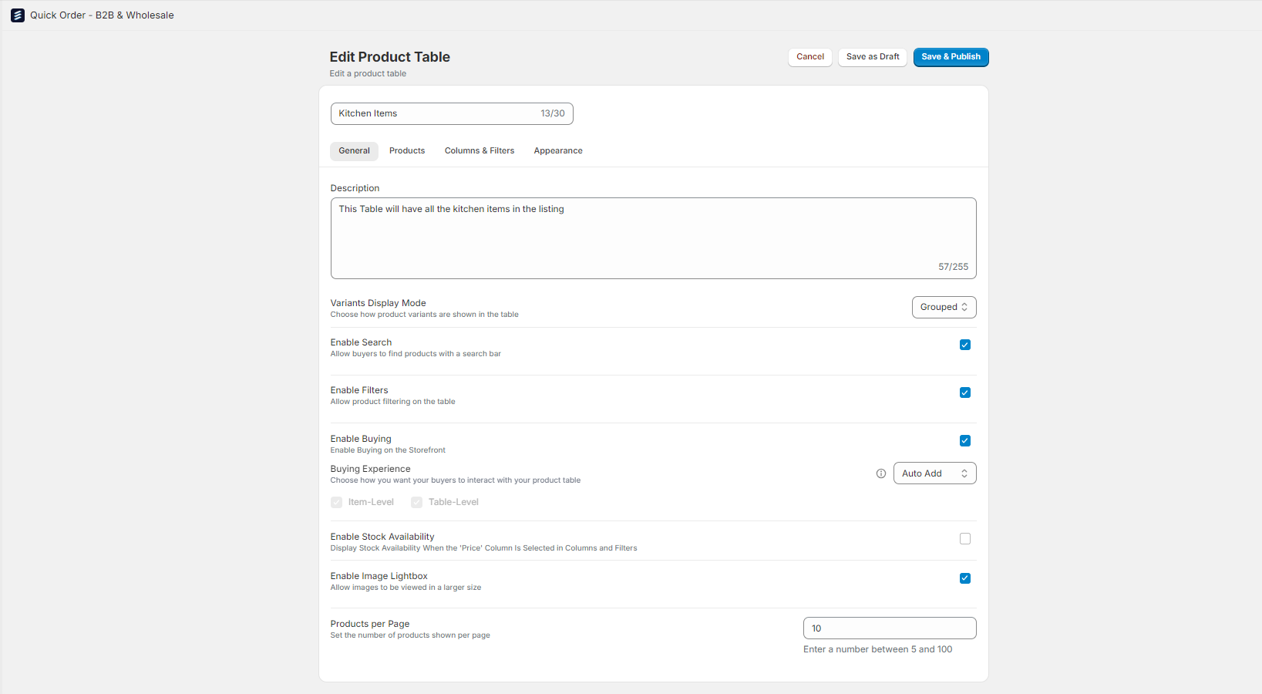Screen dimensions: 1262x694
Task: Select the General tab
Action: (x=354, y=151)
